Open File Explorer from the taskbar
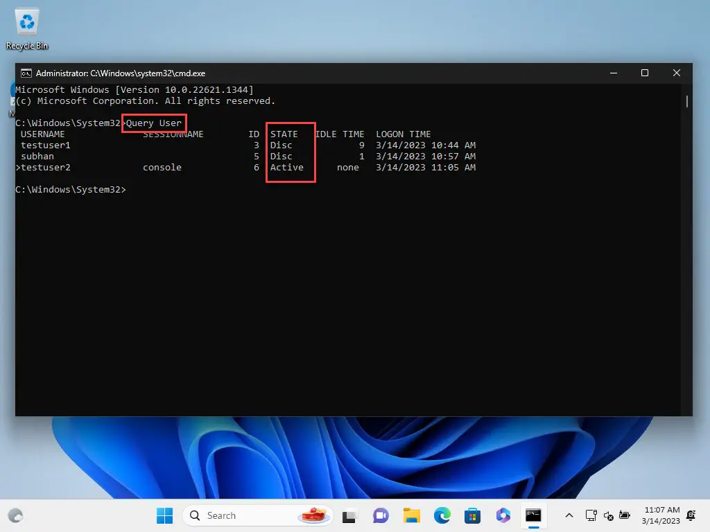The image size is (710, 532). (412, 515)
